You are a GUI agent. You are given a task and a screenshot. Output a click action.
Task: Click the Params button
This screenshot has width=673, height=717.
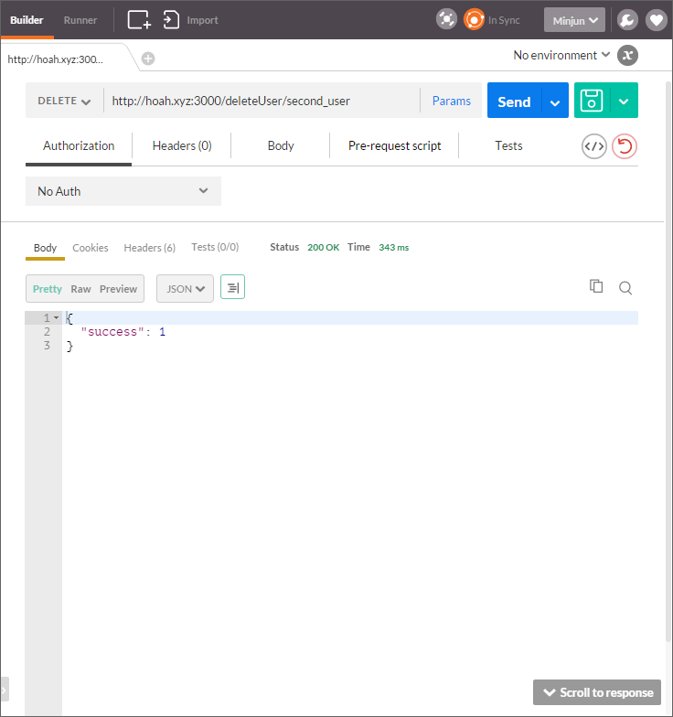451,101
